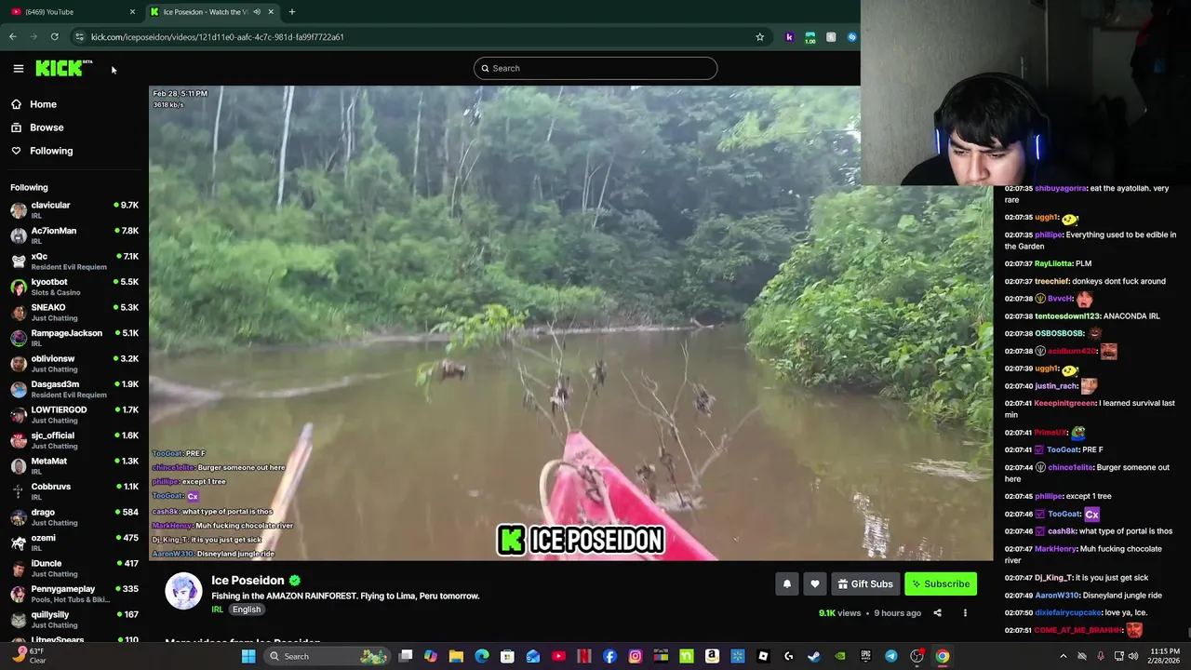Open Instagram from the taskbar
The height and width of the screenshot is (670, 1191).
[635, 656]
